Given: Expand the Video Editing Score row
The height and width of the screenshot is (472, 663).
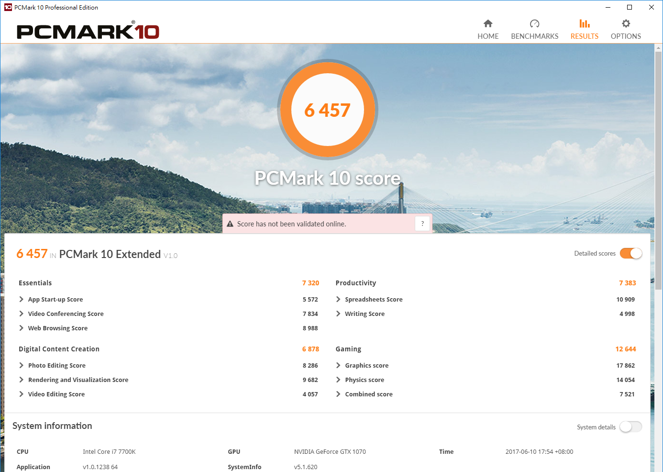Looking at the screenshot, I should pyautogui.click(x=22, y=394).
